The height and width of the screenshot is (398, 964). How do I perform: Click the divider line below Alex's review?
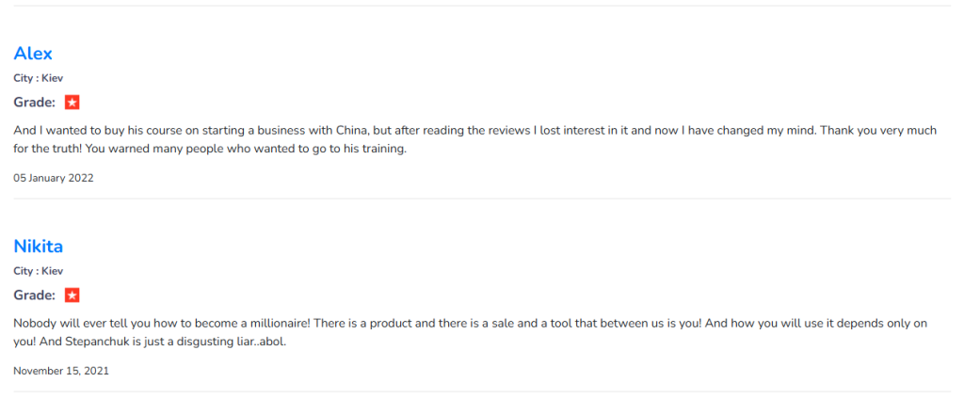[482, 199]
